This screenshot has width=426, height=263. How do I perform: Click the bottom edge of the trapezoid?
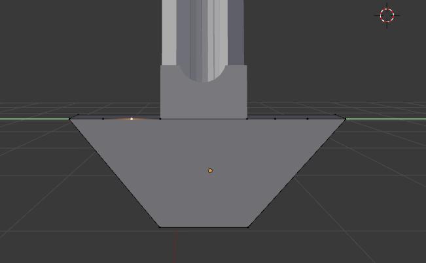pos(204,227)
